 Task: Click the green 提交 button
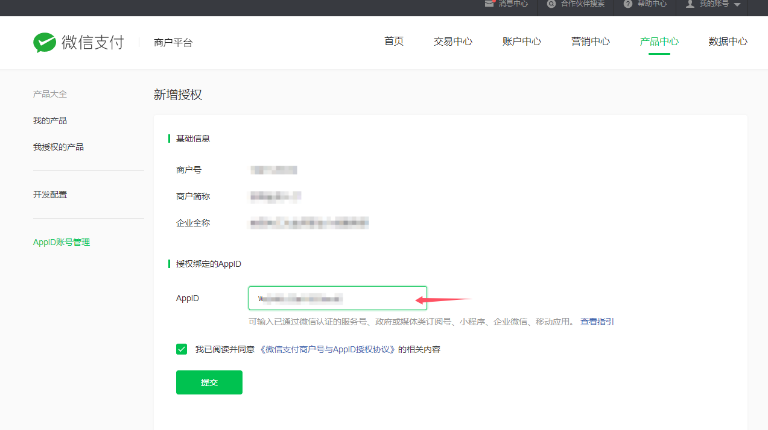pyautogui.click(x=209, y=382)
